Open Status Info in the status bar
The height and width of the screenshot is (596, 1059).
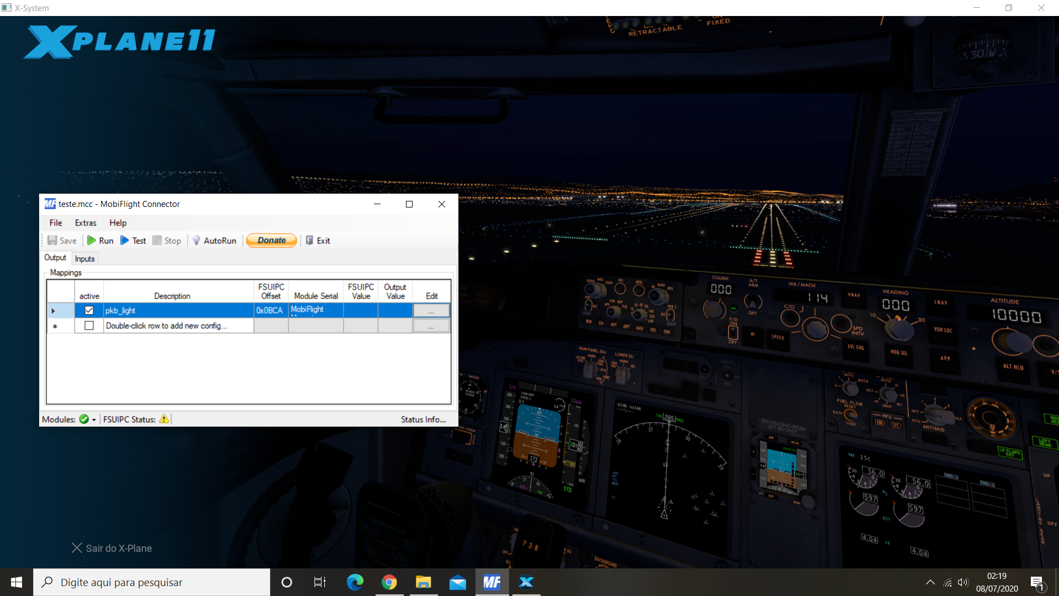click(x=424, y=419)
